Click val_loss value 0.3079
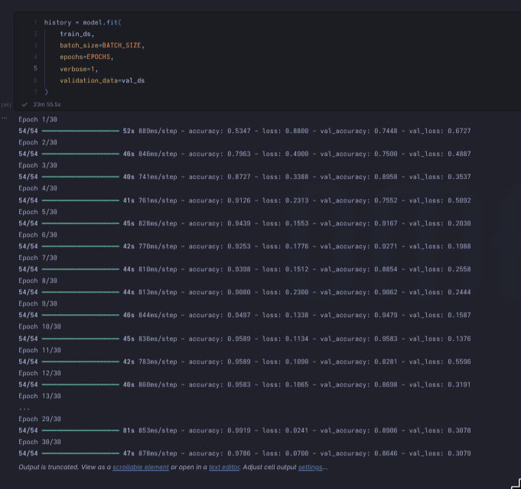This screenshot has width=521, height=489. point(459,453)
